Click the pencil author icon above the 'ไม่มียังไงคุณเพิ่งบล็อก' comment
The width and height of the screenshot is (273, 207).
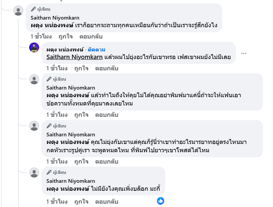tap(49, 172)
